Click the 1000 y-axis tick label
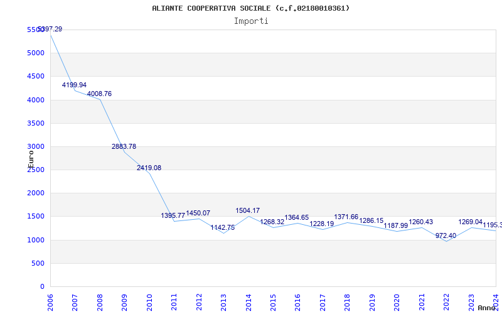 tap(36, 240)
